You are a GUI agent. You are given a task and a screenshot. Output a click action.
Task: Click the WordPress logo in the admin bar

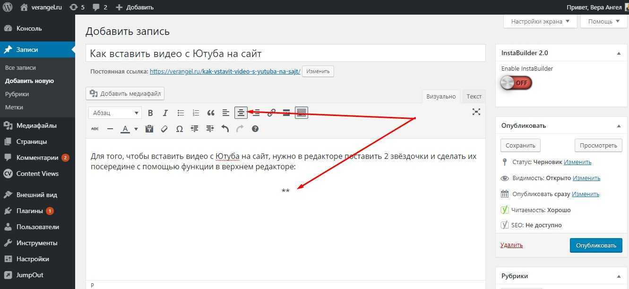coord(8,7)
